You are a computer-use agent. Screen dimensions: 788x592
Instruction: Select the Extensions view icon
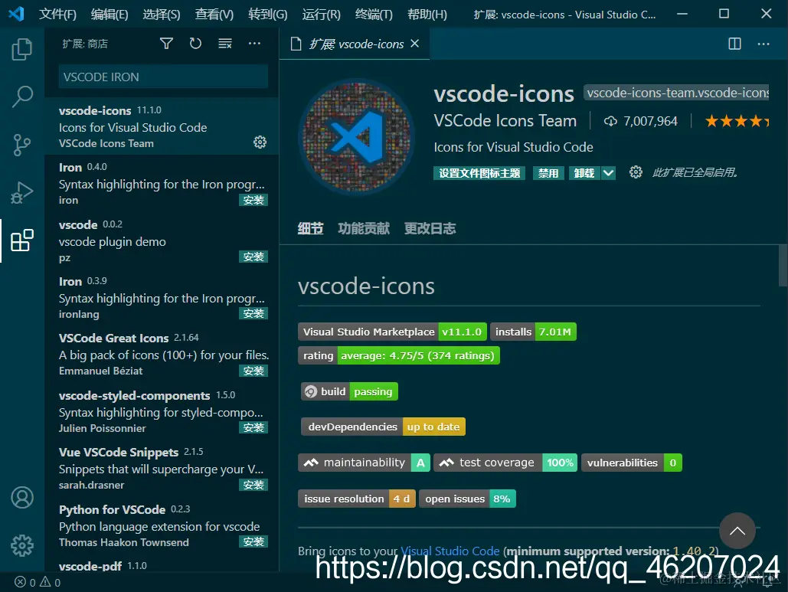pyautogui.click(x=22, y=240)
